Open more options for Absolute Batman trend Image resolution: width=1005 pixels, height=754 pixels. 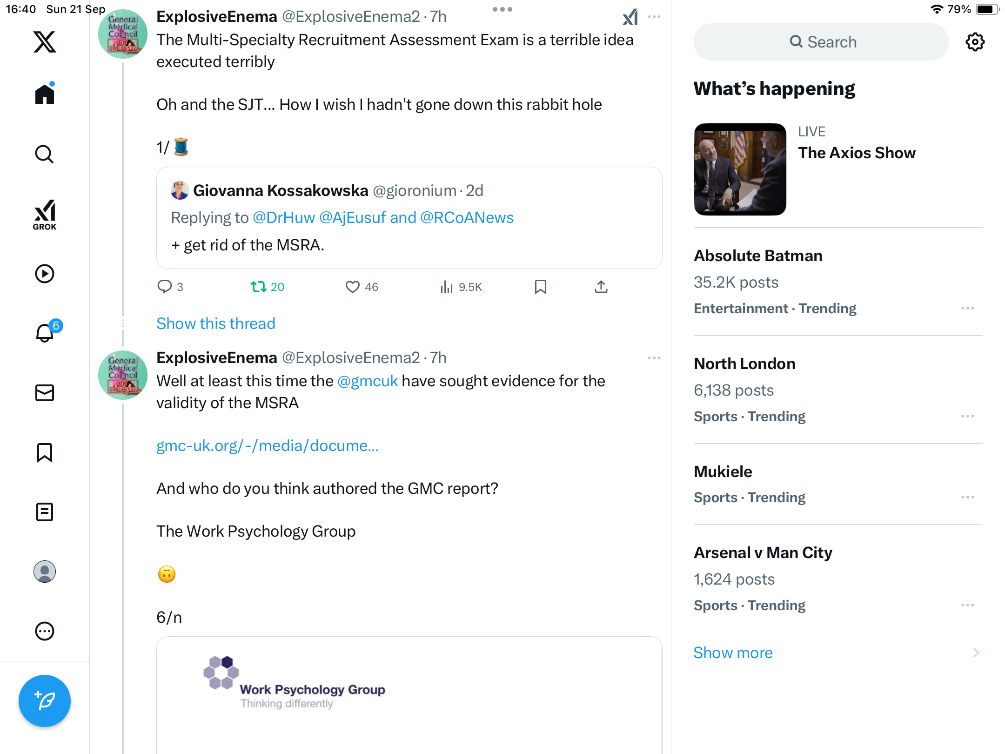[x=967, y=308]
